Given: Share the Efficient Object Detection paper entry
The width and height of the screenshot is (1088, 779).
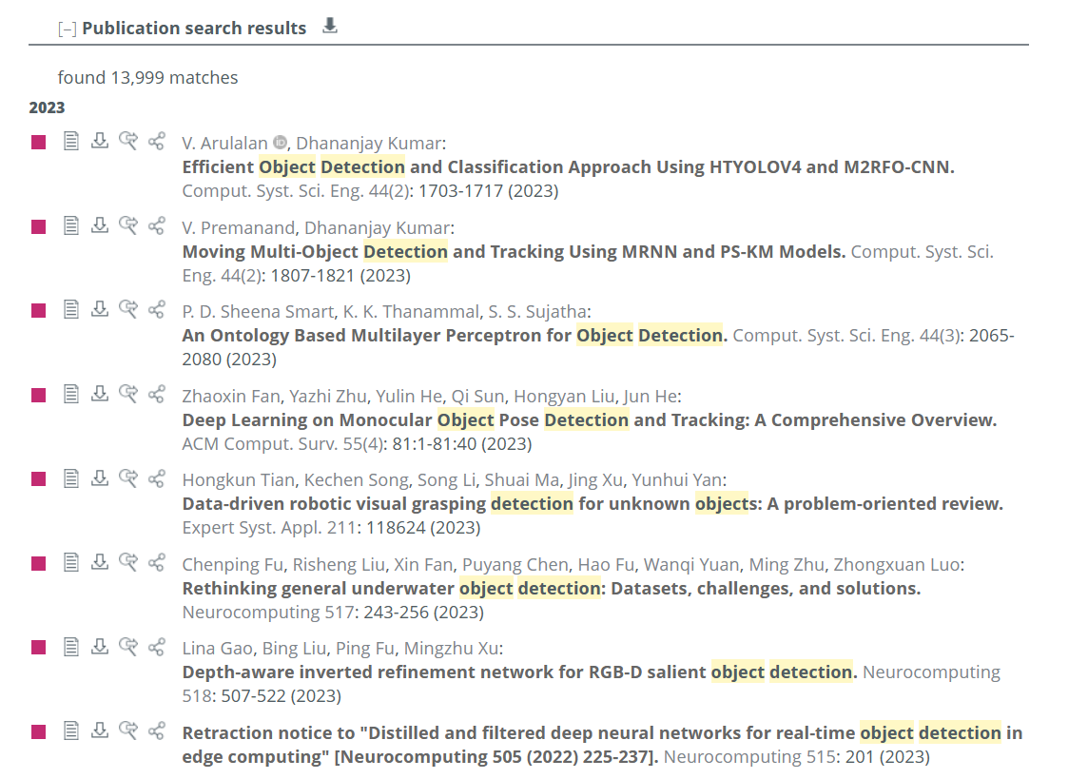Looking at the screenshot, I should click(x=157, y=141).
